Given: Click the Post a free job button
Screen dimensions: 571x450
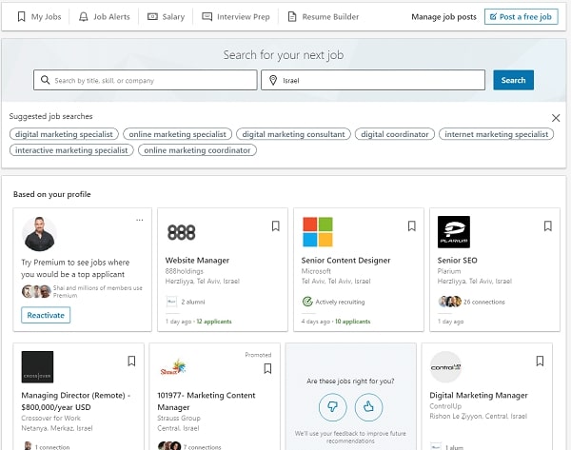Looking at the screenshot, I should pyautogui.click(x=522, y=17).
